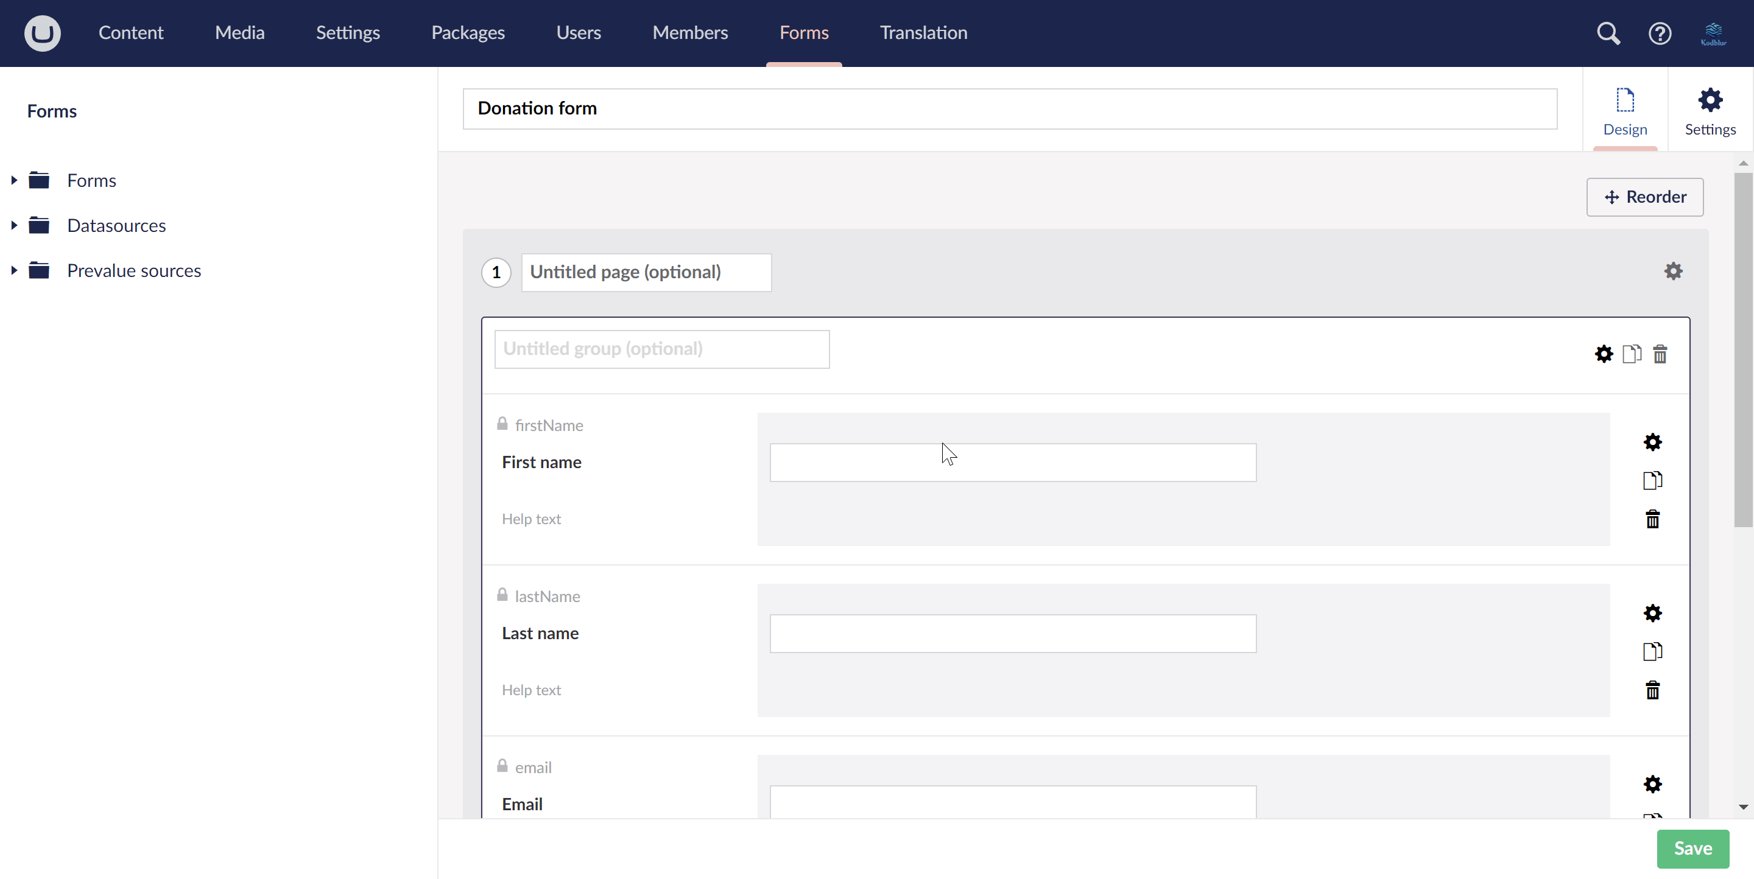
Task: Open the Settings section in top navigation
Action: (x=348, y=33)
